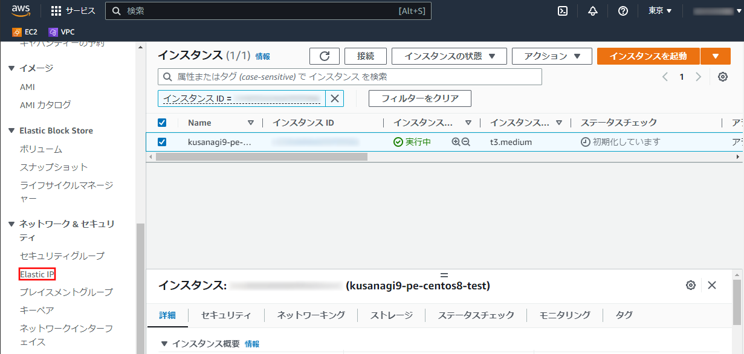The height and width of the screenshot is (354, 744).
Task: Zoom out on instance status
Action: click(x=465, y=142)
